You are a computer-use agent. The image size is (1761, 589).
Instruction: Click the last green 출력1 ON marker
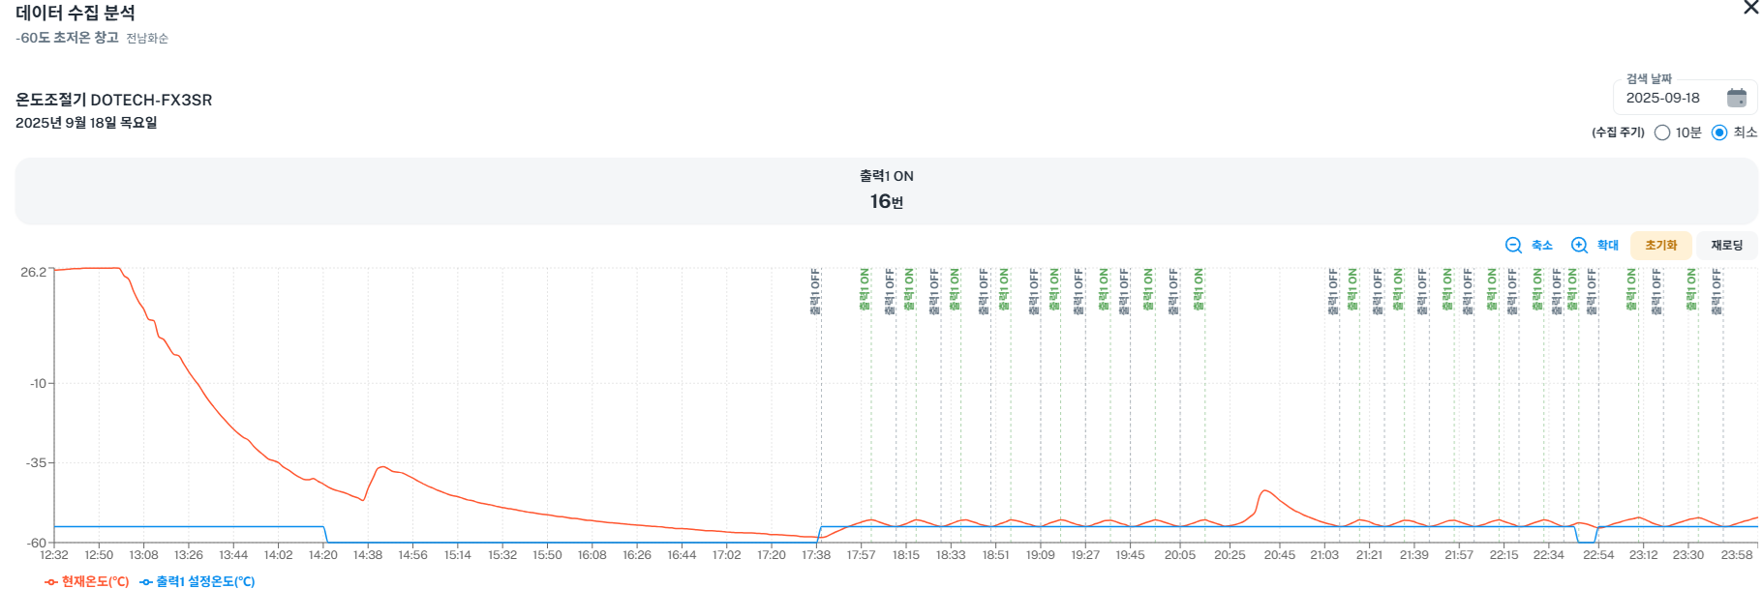pos(1691,289)
